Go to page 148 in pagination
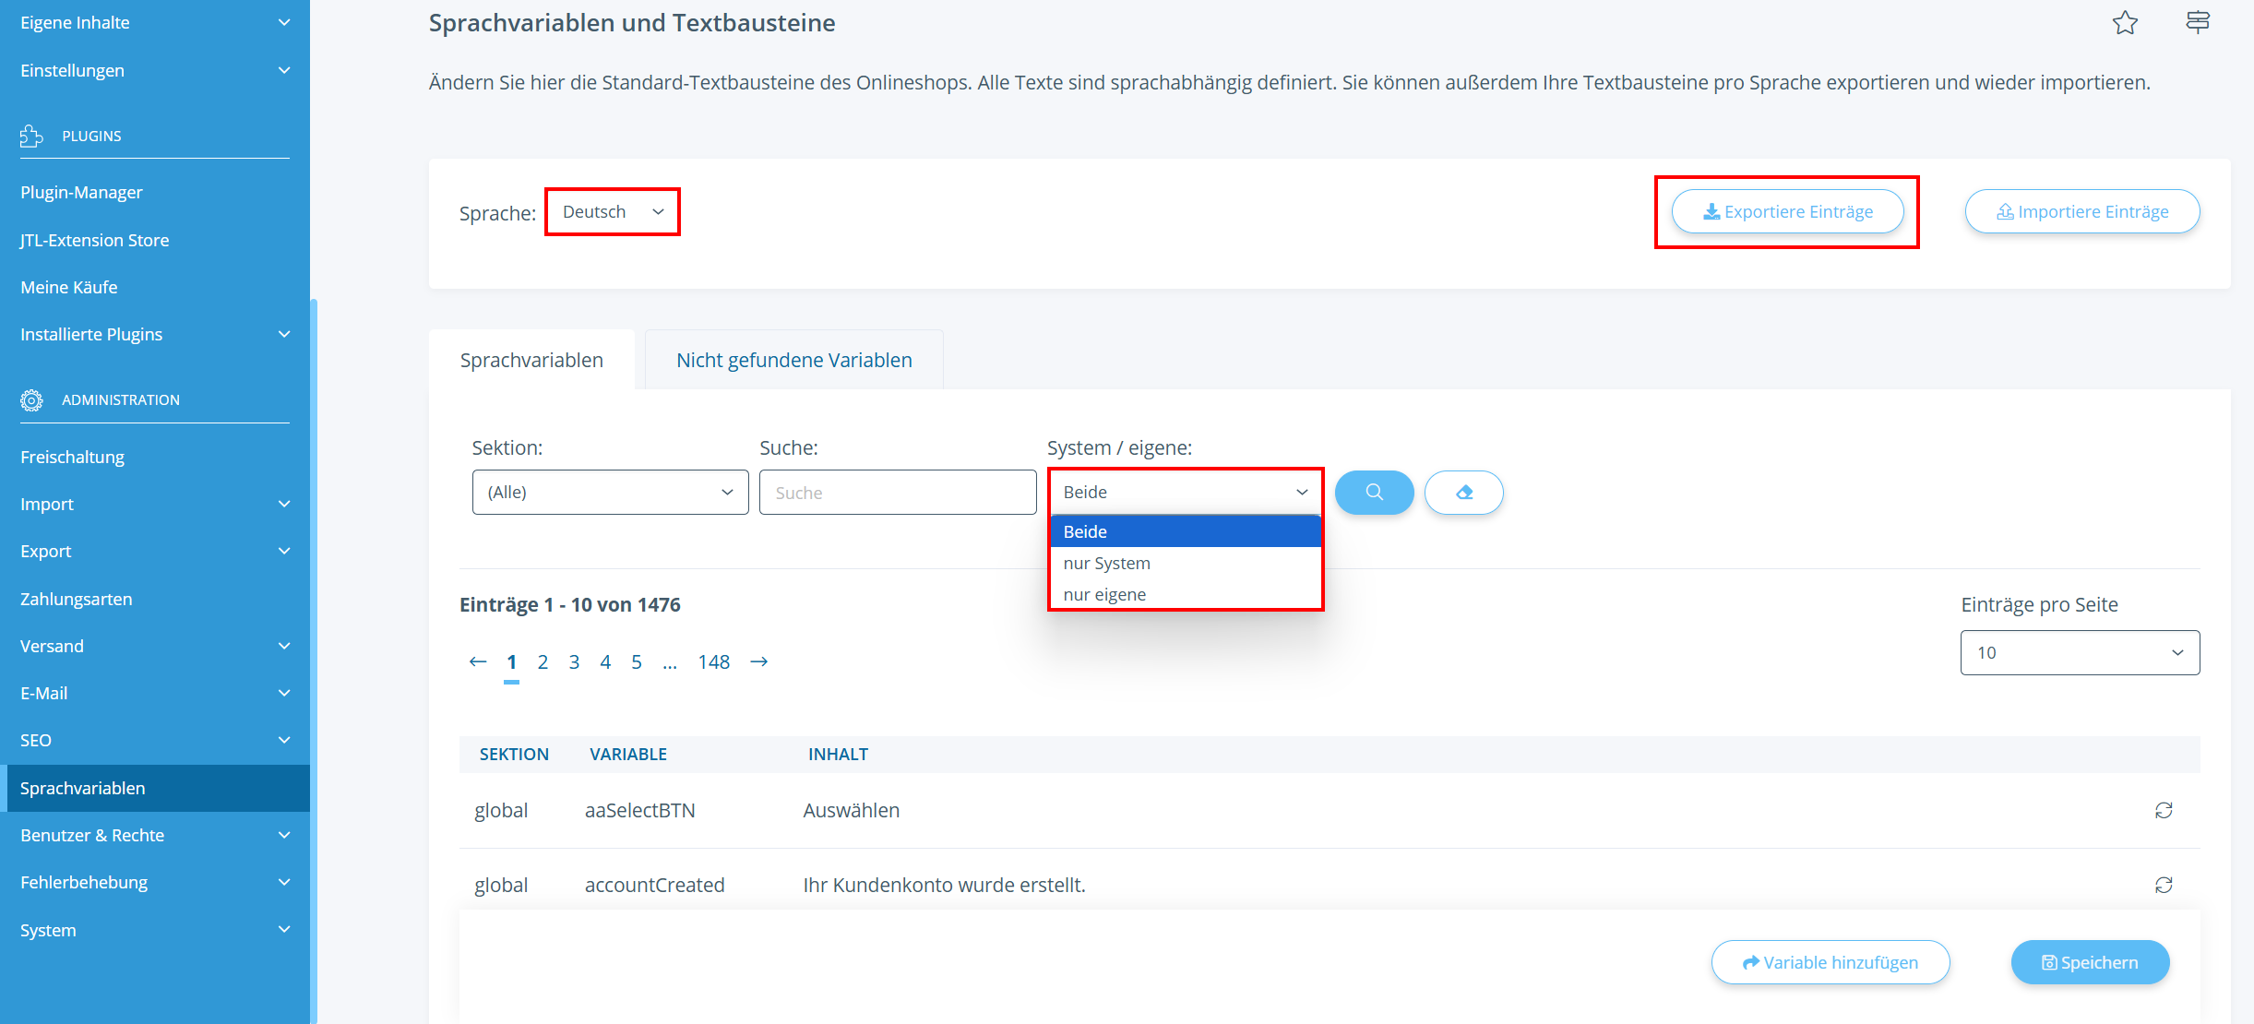 tap(713, 661)
